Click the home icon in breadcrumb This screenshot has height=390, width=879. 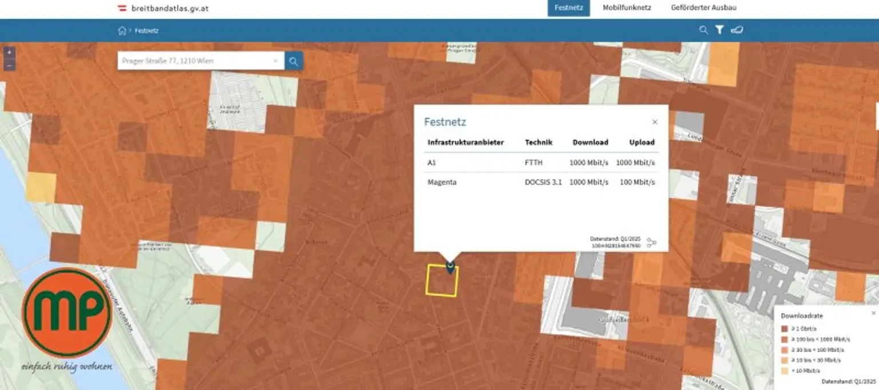pyautogui.click(x=122, y=30)
